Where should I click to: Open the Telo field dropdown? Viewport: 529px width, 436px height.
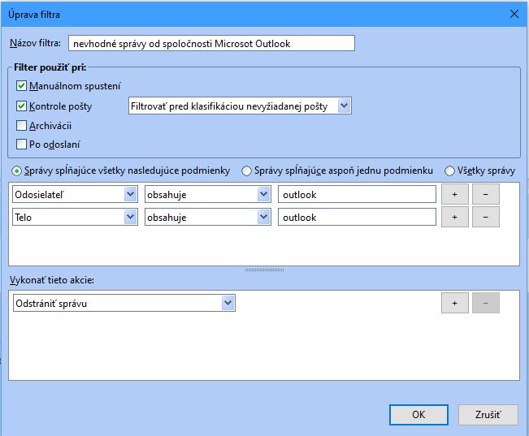pos(74,217)
